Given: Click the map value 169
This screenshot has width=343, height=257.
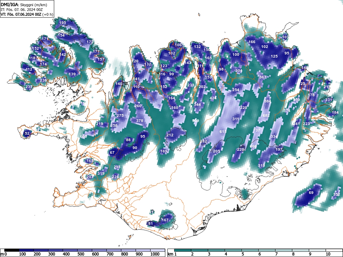Looking at the screenshot, I should pos(164,151).
